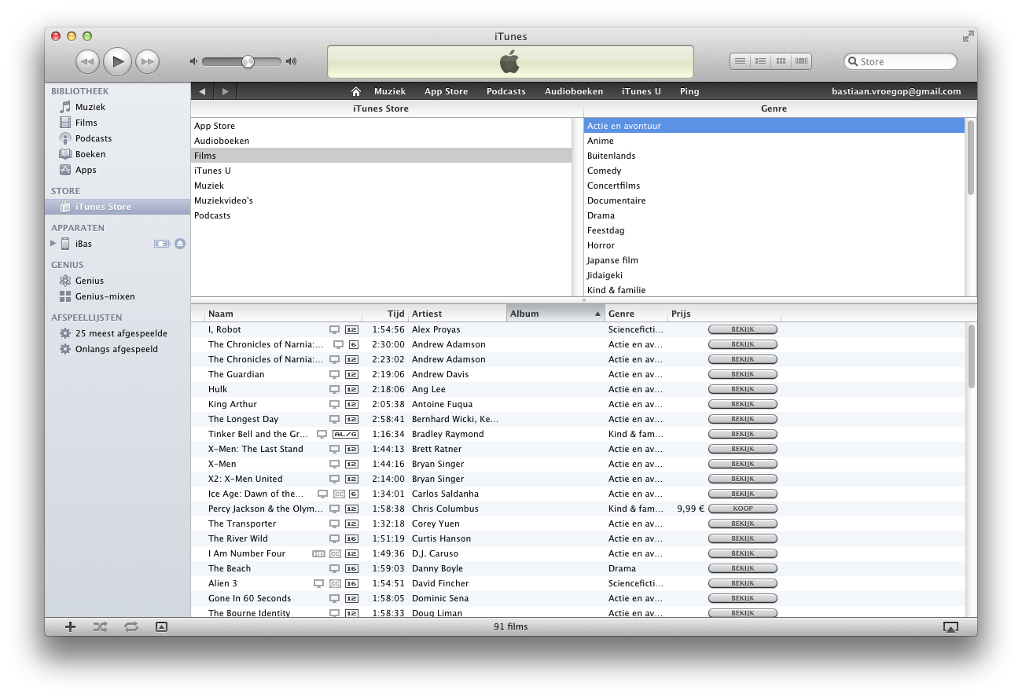Click the AirPlay icon in bottom bar
1022x698 pixels.
[950, 626]
